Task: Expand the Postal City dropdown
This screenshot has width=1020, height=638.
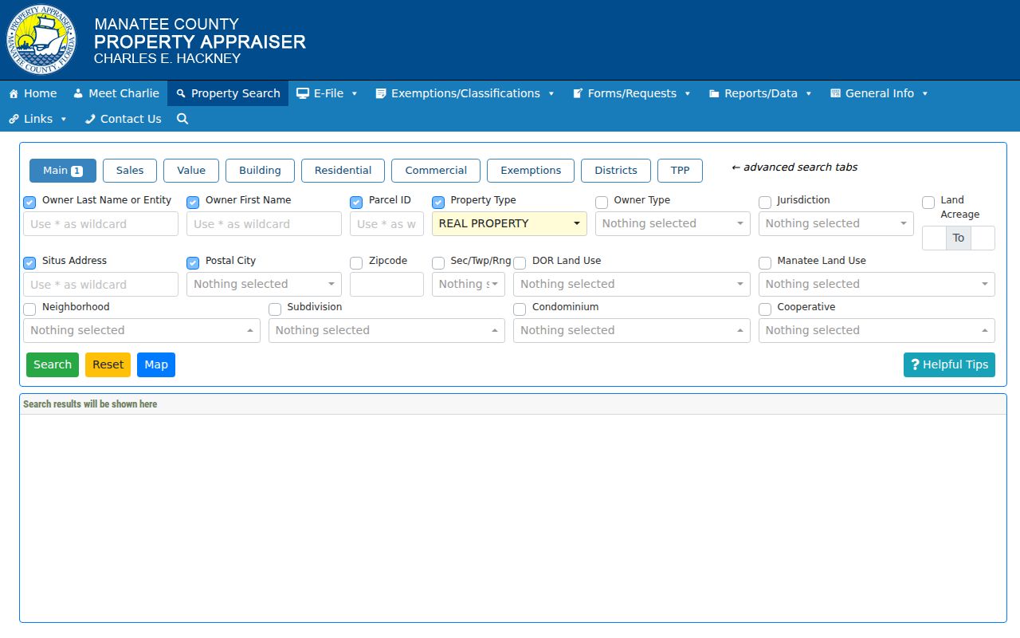Action: click(264, 284)
